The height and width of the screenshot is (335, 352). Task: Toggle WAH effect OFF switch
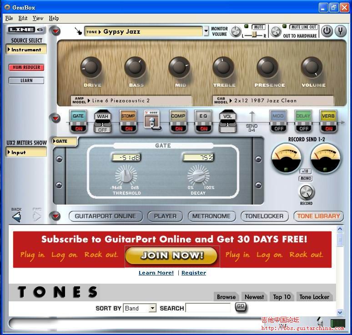pos(103,130)
